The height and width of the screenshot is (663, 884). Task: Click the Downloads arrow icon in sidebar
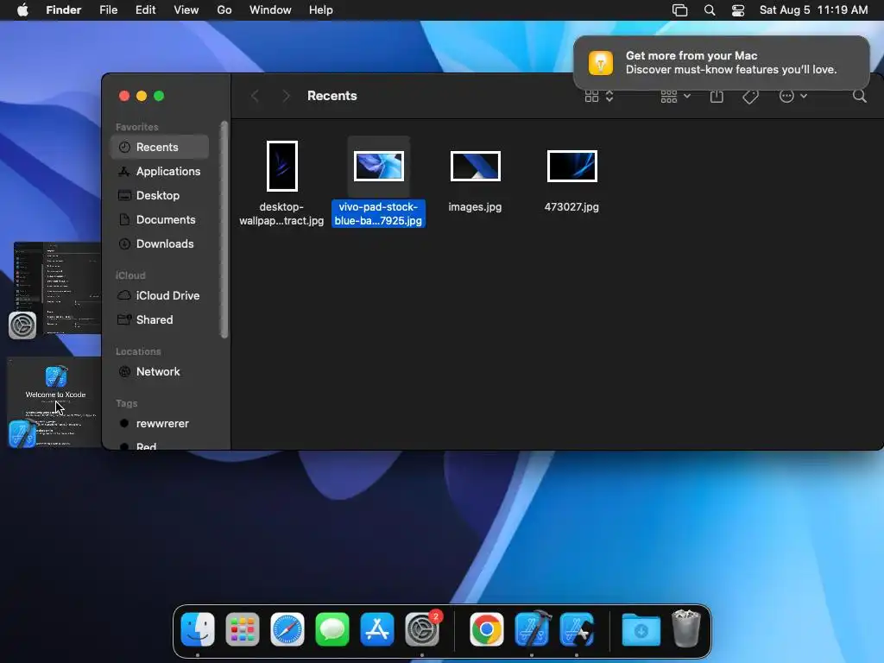click(x=124, y=244)
